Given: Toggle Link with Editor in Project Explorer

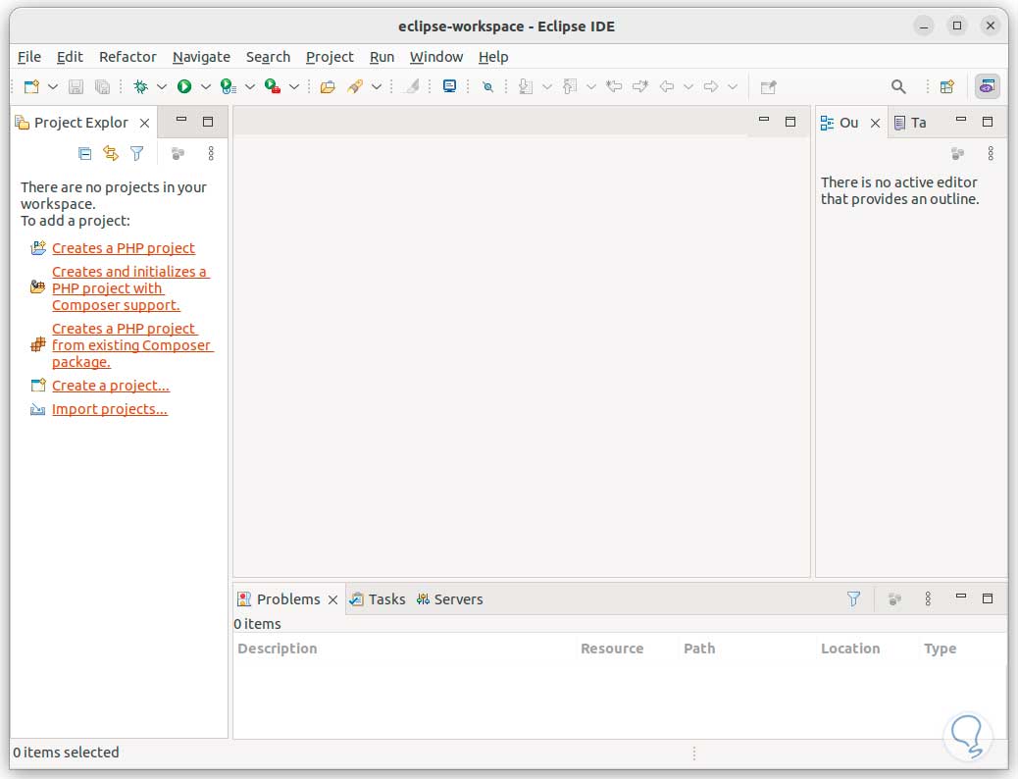Looking at the screenshot, I should tap(111, 153).
